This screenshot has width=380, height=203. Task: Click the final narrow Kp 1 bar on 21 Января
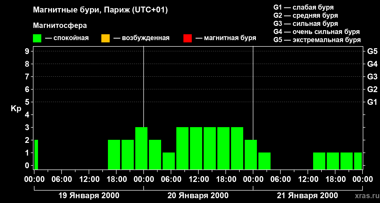point(358,161)
